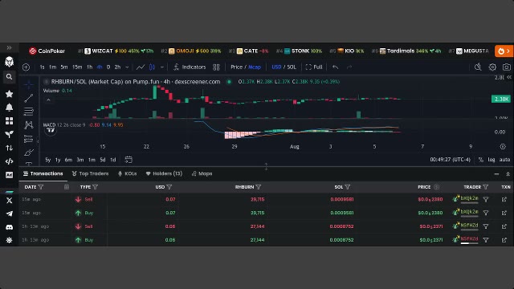The width and height of the screenshot is (514, 289).
Task: Open trending token #2 OMOJI
Action: pyautogui.click(x=191, y=51)
